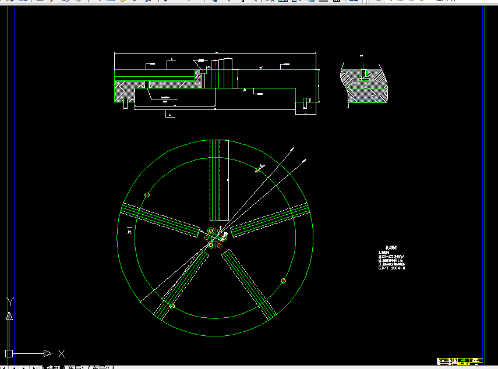
Task: Switch to the 模型 (Model) tab
Action: point(53,367)
